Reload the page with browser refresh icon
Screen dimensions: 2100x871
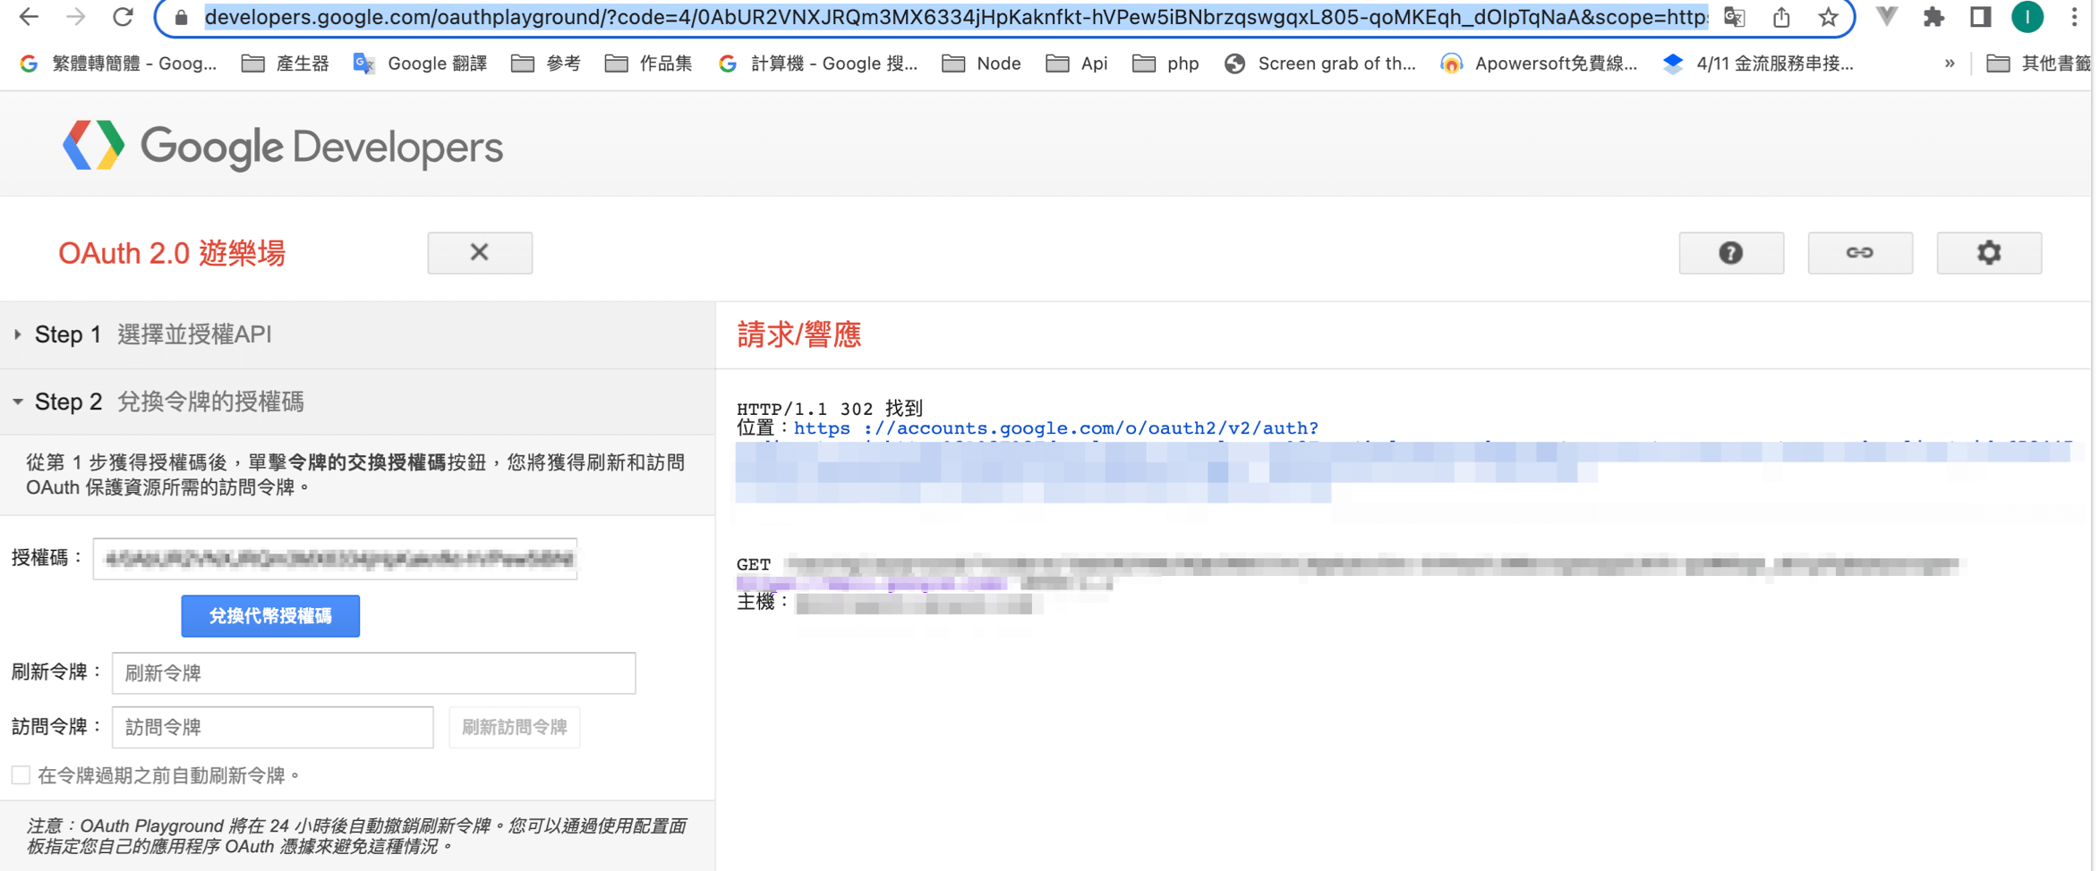[x=123, y=17]
